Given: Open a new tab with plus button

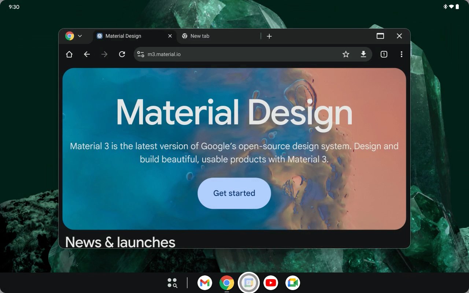Looking at the screenshot, I should coord(269,36).
